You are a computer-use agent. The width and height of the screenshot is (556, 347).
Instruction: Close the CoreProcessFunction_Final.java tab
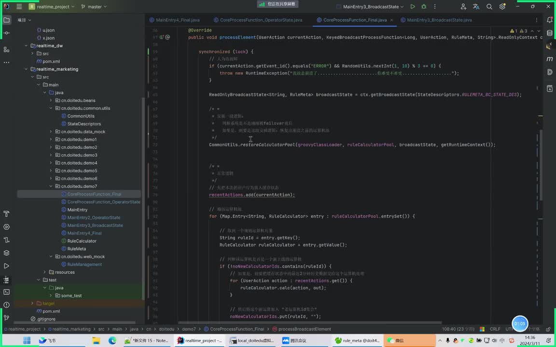click(391, 20)
